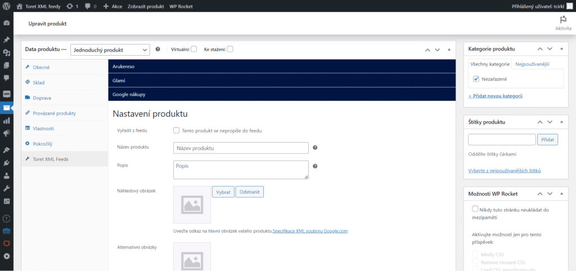Open Specifikace XML souboru Google.com link

click(310, 231)
